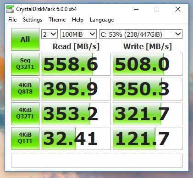Open the Settings menu
The width and height of the screenshot is (193, 178).
click(x=33, y=20)
